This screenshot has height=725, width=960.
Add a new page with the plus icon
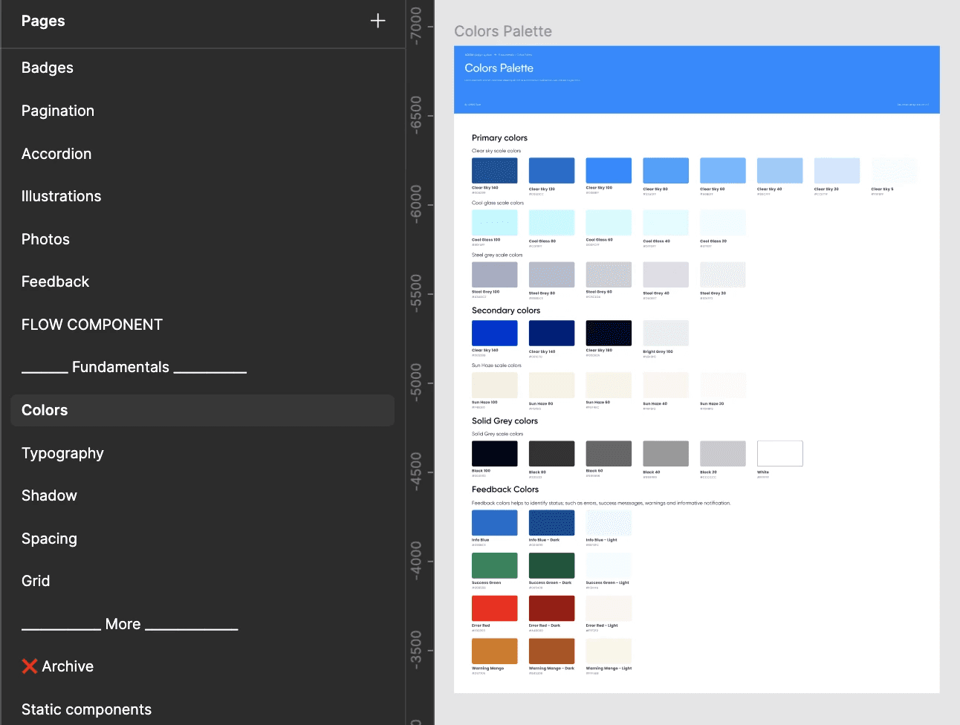pyautogui.click(x=377, y=21)
